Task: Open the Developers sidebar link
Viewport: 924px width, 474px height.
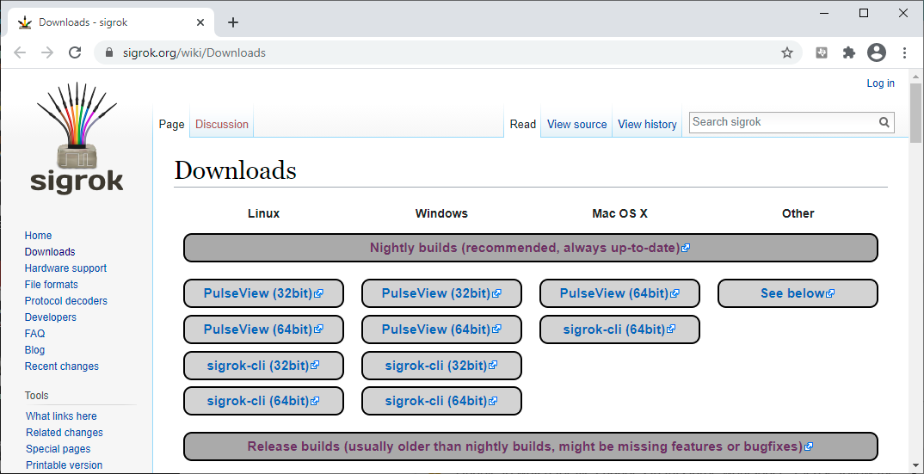Action: [51, 317]
